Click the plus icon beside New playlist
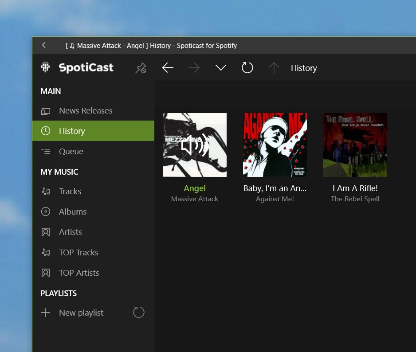The height and width of the screenshot is (352, 416). pos(46,313)
